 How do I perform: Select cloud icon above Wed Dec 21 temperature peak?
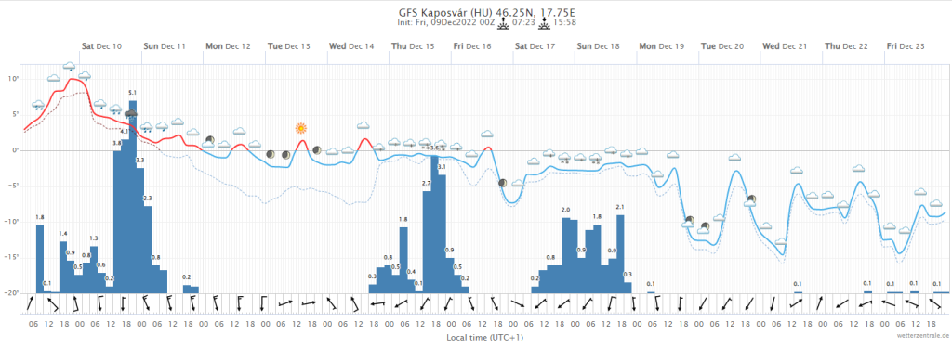pyautogui.click(x=797, y=170)
